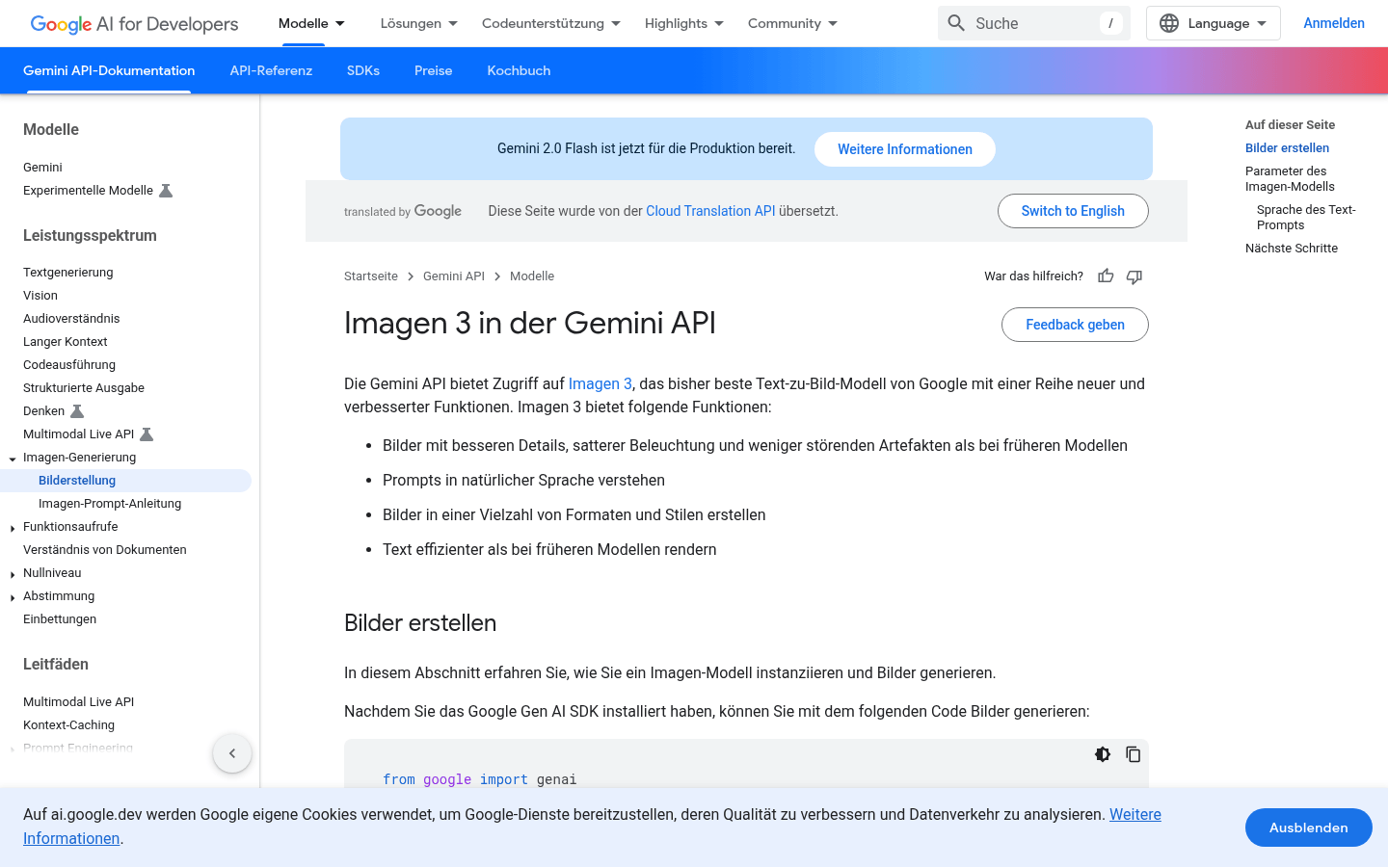The width and height of the screenshot is (1388, 867).
Task: Click the Google AI for Developers logo
Action: pyautogui.click(x=134, y=23)
